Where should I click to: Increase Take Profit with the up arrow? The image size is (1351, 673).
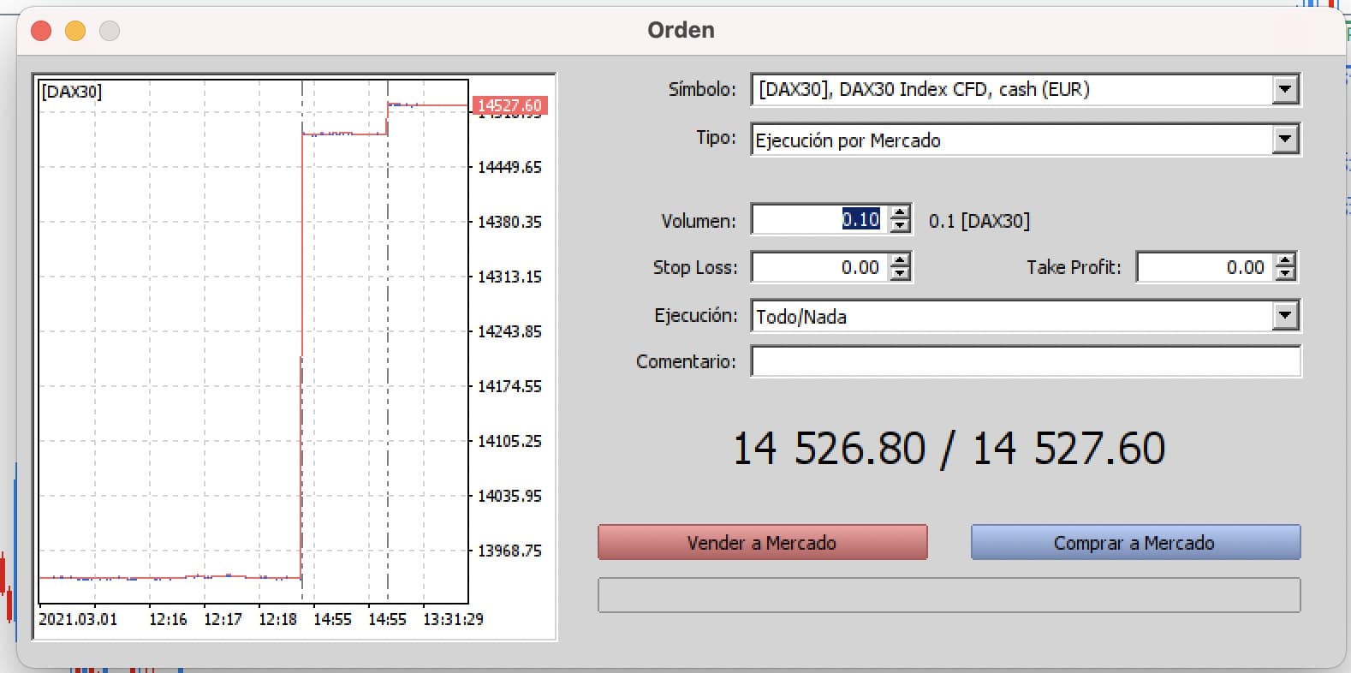coord(1285,260)
